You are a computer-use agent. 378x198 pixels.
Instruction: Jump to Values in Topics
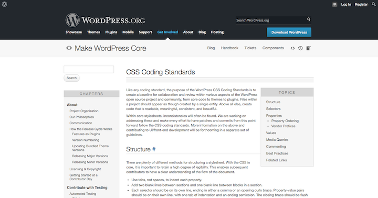271,133
